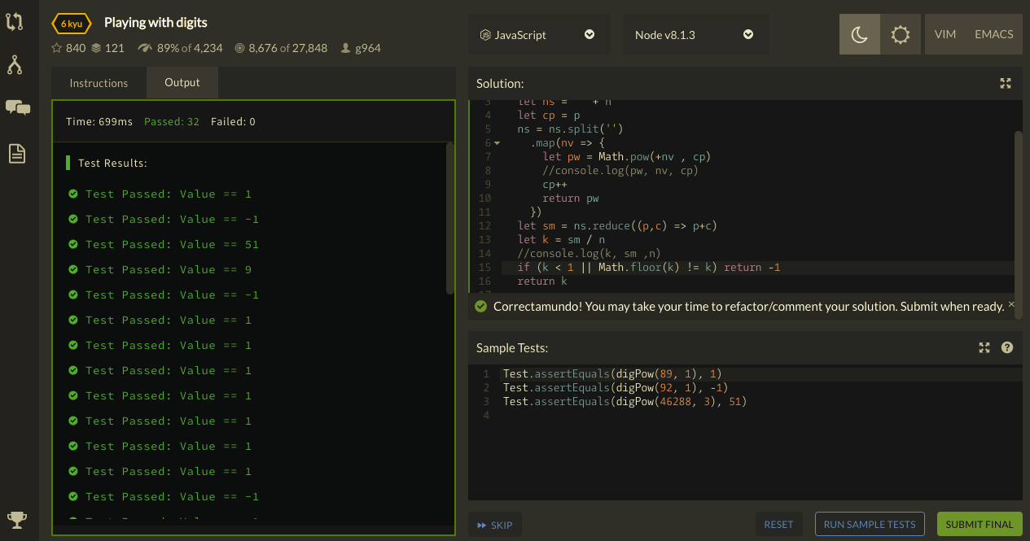The image size is (1030, 541).
Task: Click Failed: 0 counter
Action: 233,122
